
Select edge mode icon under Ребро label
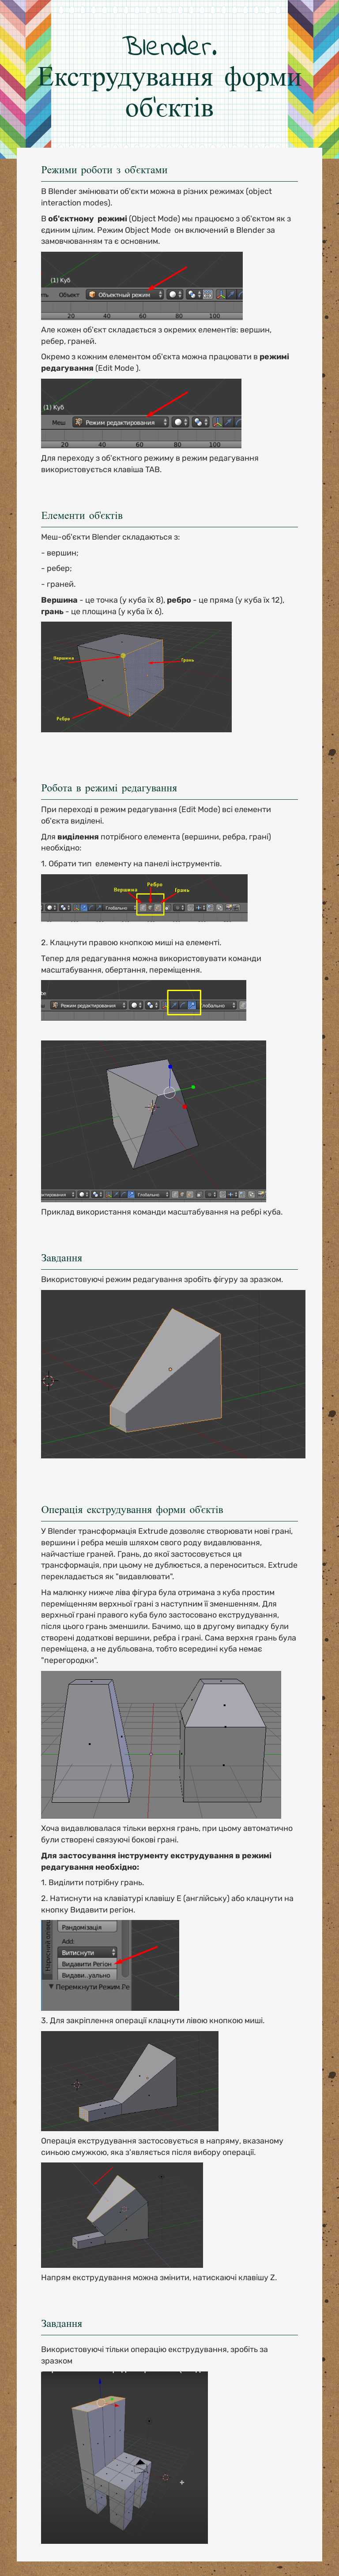pyautogui.click(x=150, y=908)
